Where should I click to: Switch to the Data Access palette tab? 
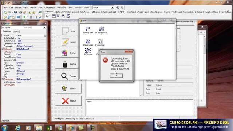point(85,12)
